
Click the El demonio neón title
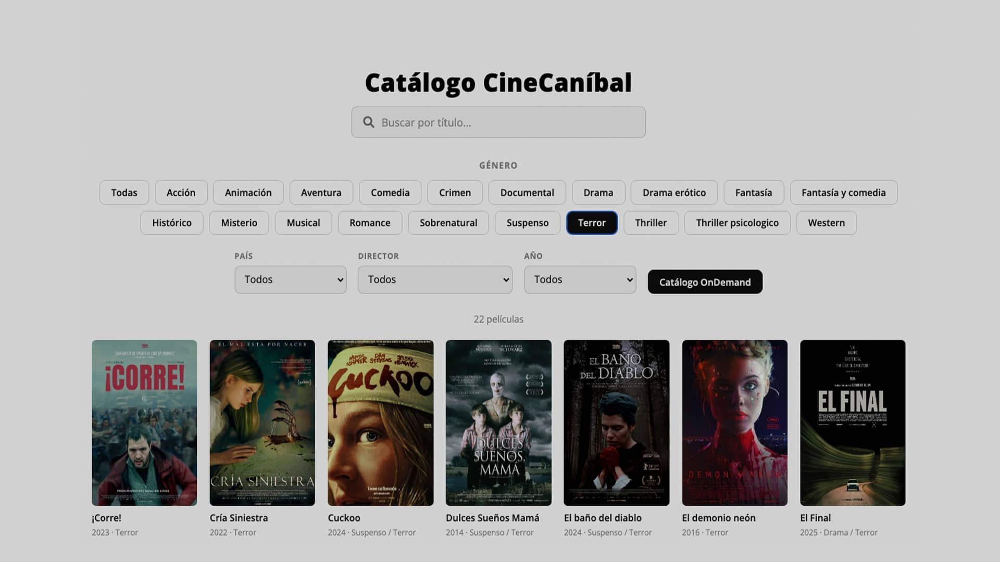(718, 518)
